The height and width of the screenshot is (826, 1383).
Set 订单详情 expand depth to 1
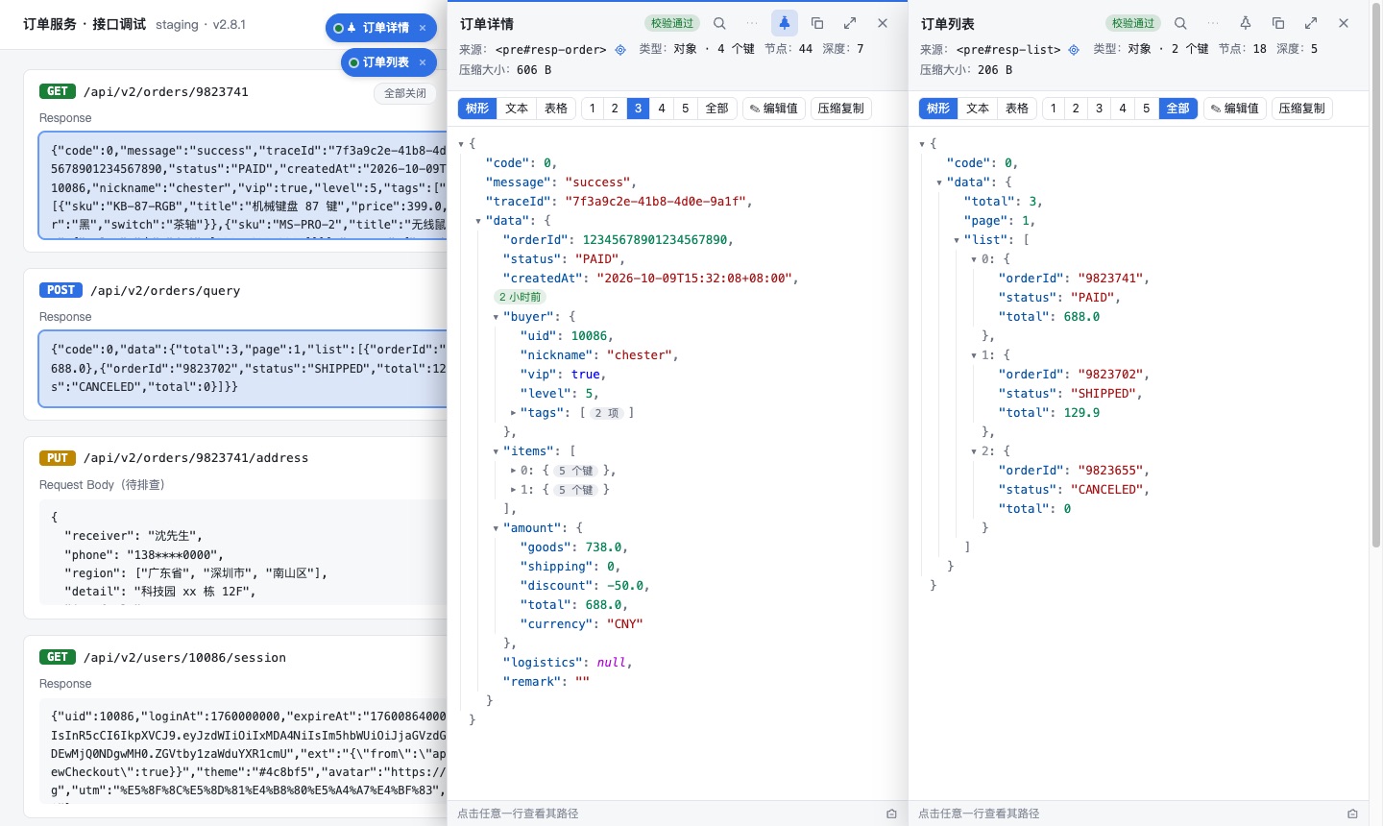tap(593, 109)
